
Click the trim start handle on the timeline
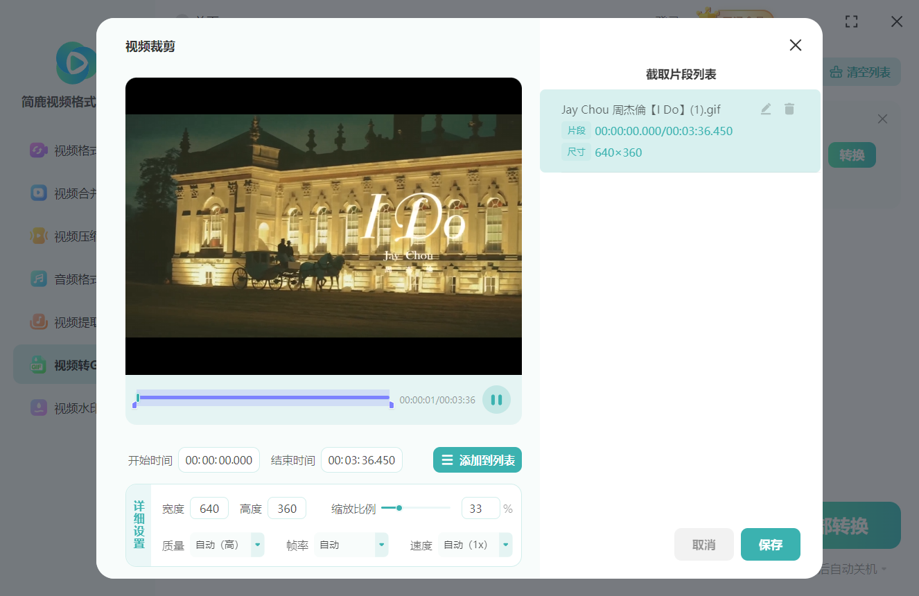(134, 405)
